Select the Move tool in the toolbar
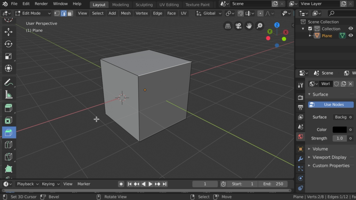 pyautogui.click(x=9, y=32)
